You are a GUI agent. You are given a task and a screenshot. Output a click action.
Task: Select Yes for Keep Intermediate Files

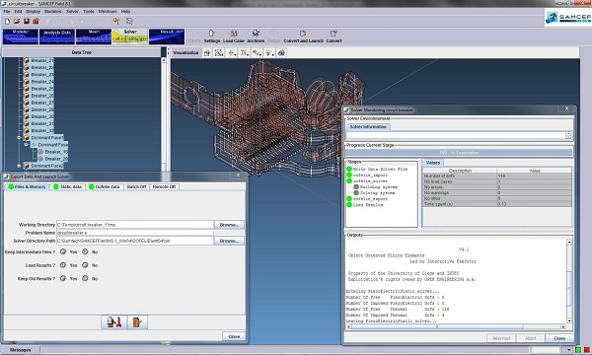63,251
